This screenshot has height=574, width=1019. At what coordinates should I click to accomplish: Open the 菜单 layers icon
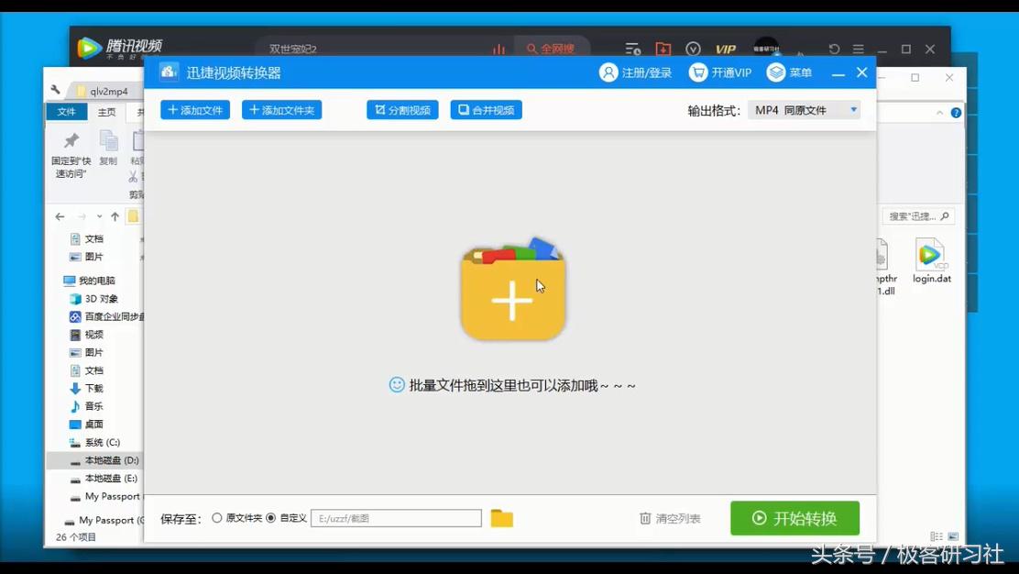pyautogui.click(x=776, y=72)
